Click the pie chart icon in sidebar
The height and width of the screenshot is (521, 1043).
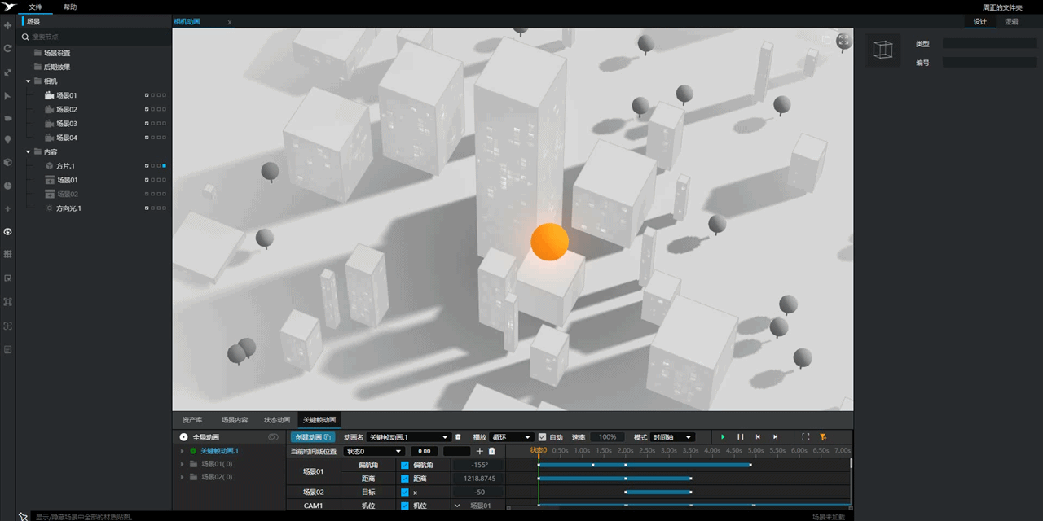coord(8,186)
